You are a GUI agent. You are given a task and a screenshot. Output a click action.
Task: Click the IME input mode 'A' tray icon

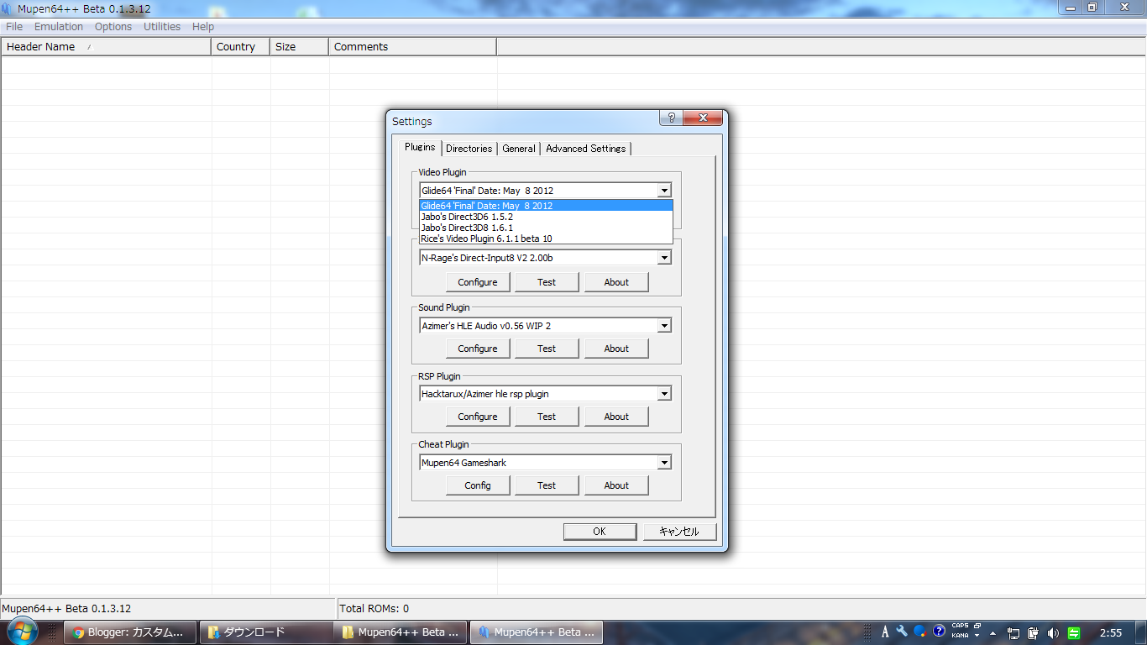click(885, 632)
